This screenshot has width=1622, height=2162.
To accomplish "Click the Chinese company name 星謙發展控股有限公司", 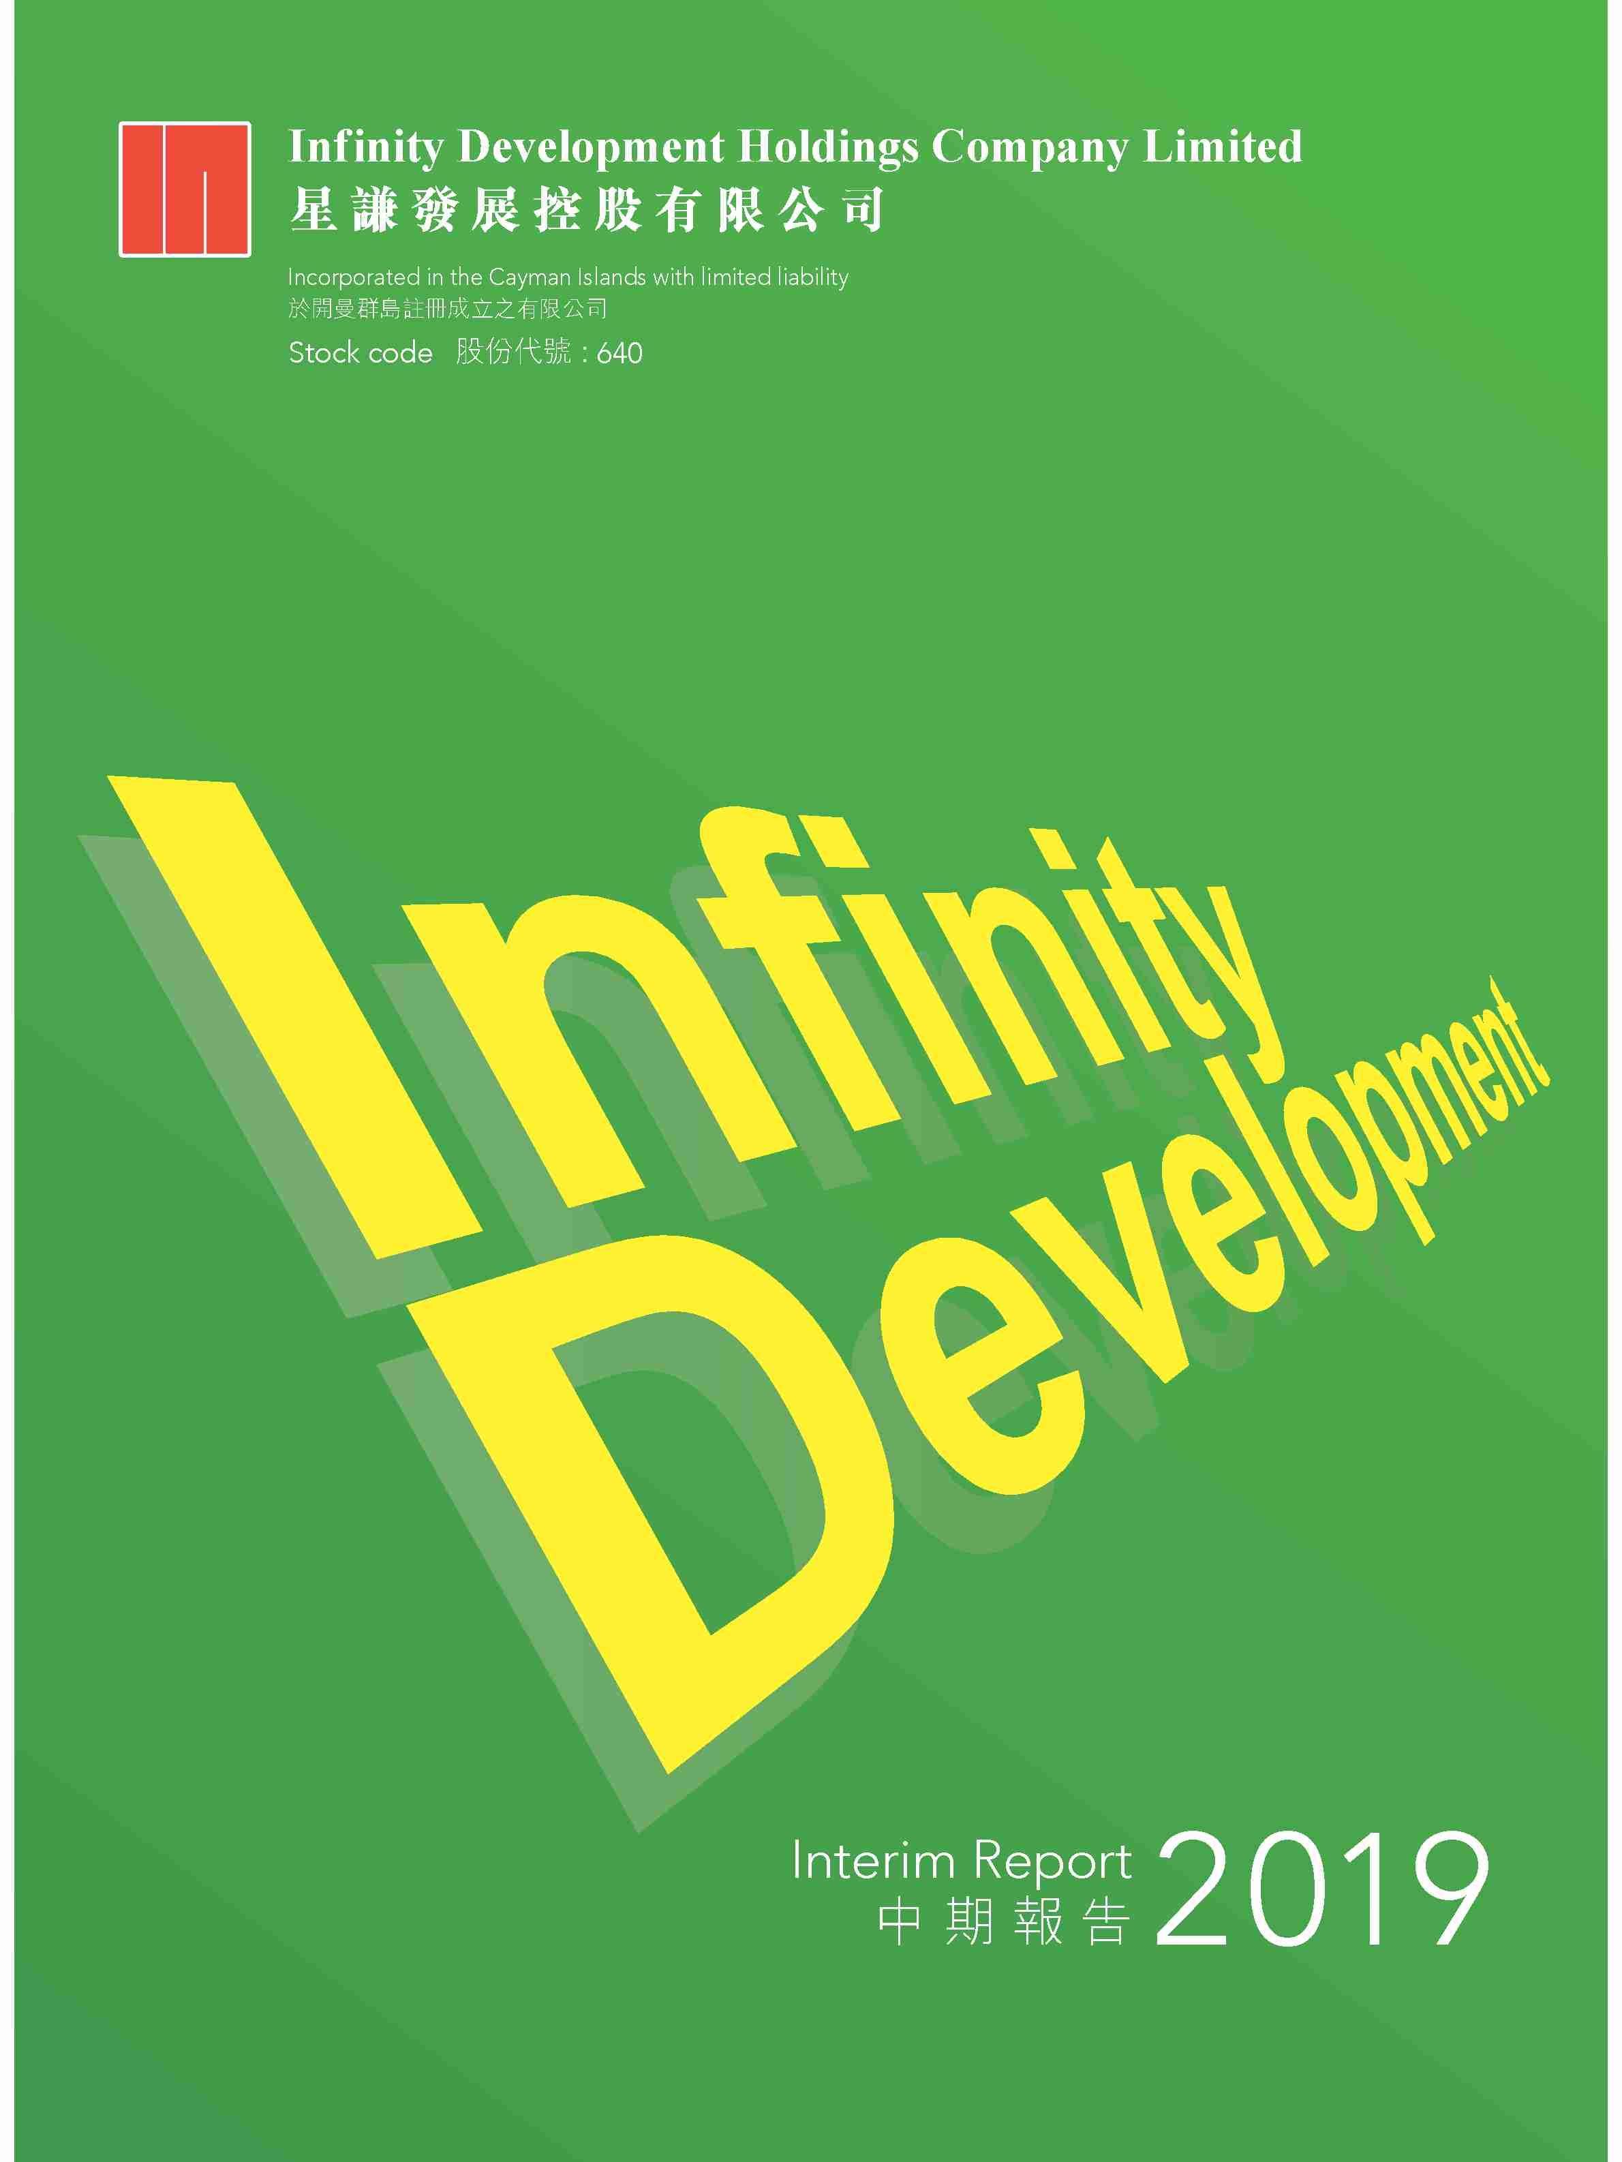I will point(586,210).
